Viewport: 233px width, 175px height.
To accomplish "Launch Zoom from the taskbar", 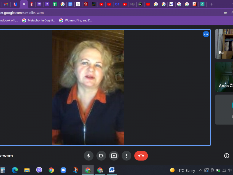I will [x=63, y=170].
